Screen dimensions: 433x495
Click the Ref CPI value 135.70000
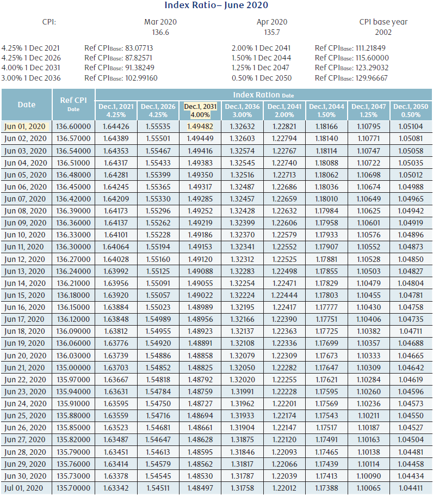73,488
